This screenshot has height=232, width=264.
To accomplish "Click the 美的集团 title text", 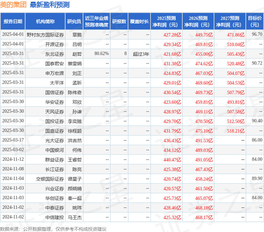I will click(13, 5).
